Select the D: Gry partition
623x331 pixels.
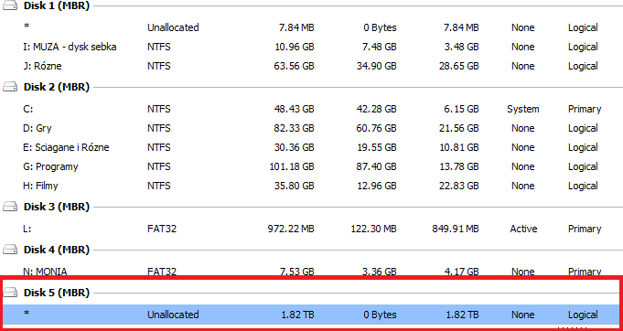click(311, 128)
